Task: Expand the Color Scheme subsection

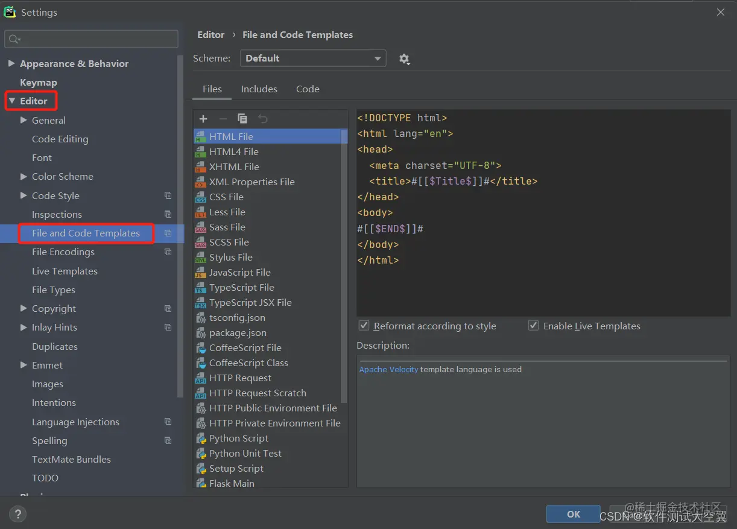Action: coord(24,176)
